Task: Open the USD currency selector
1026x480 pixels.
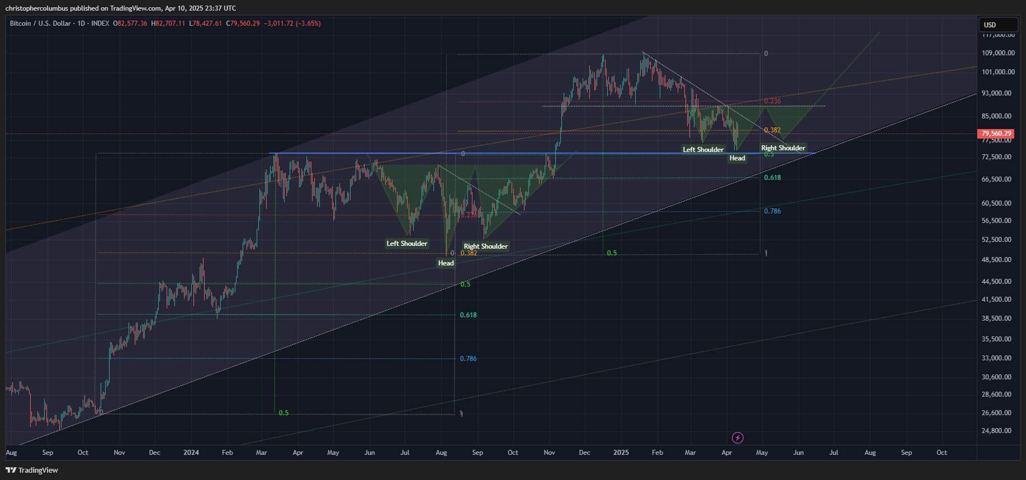Action: [x=998, y=25]
